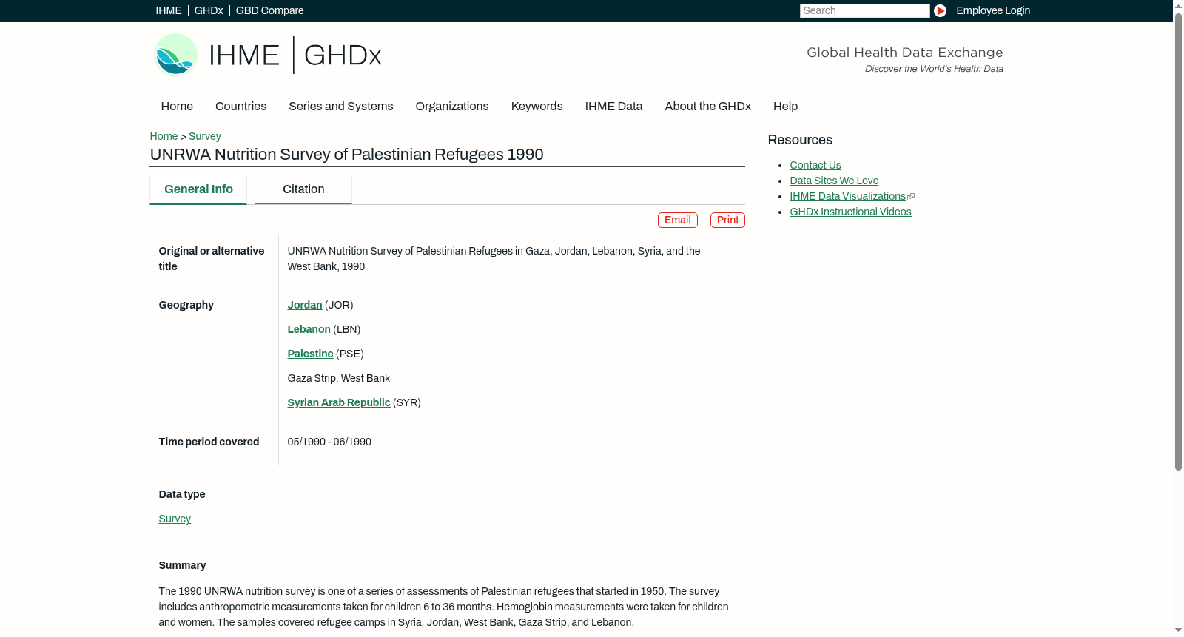Click the '05/1990 - 06/1990' time period value
Viewport: 1184px width, 637px height.
click(329, 442)
